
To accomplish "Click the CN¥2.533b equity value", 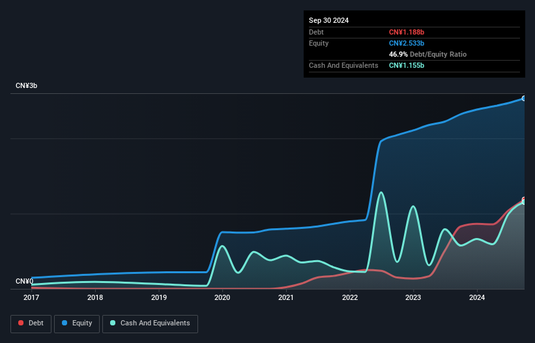I will 407,43.
